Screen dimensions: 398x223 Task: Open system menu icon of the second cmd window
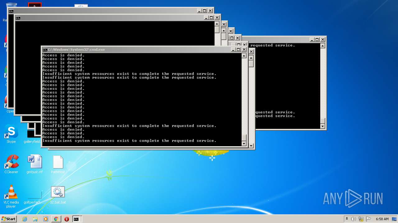[x=18, y=18]
